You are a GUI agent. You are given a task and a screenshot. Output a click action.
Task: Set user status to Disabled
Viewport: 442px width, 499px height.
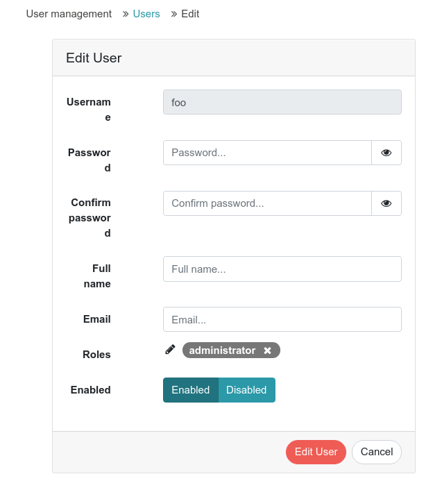pos(246,390)
